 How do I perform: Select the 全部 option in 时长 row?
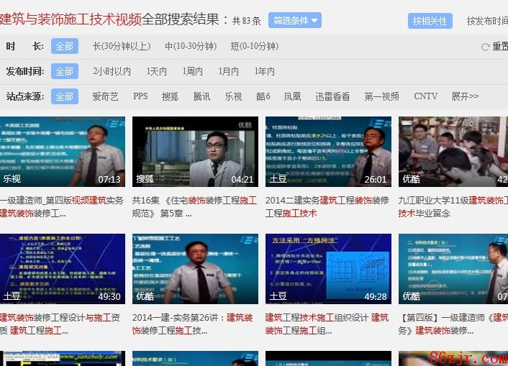point(64,46)
